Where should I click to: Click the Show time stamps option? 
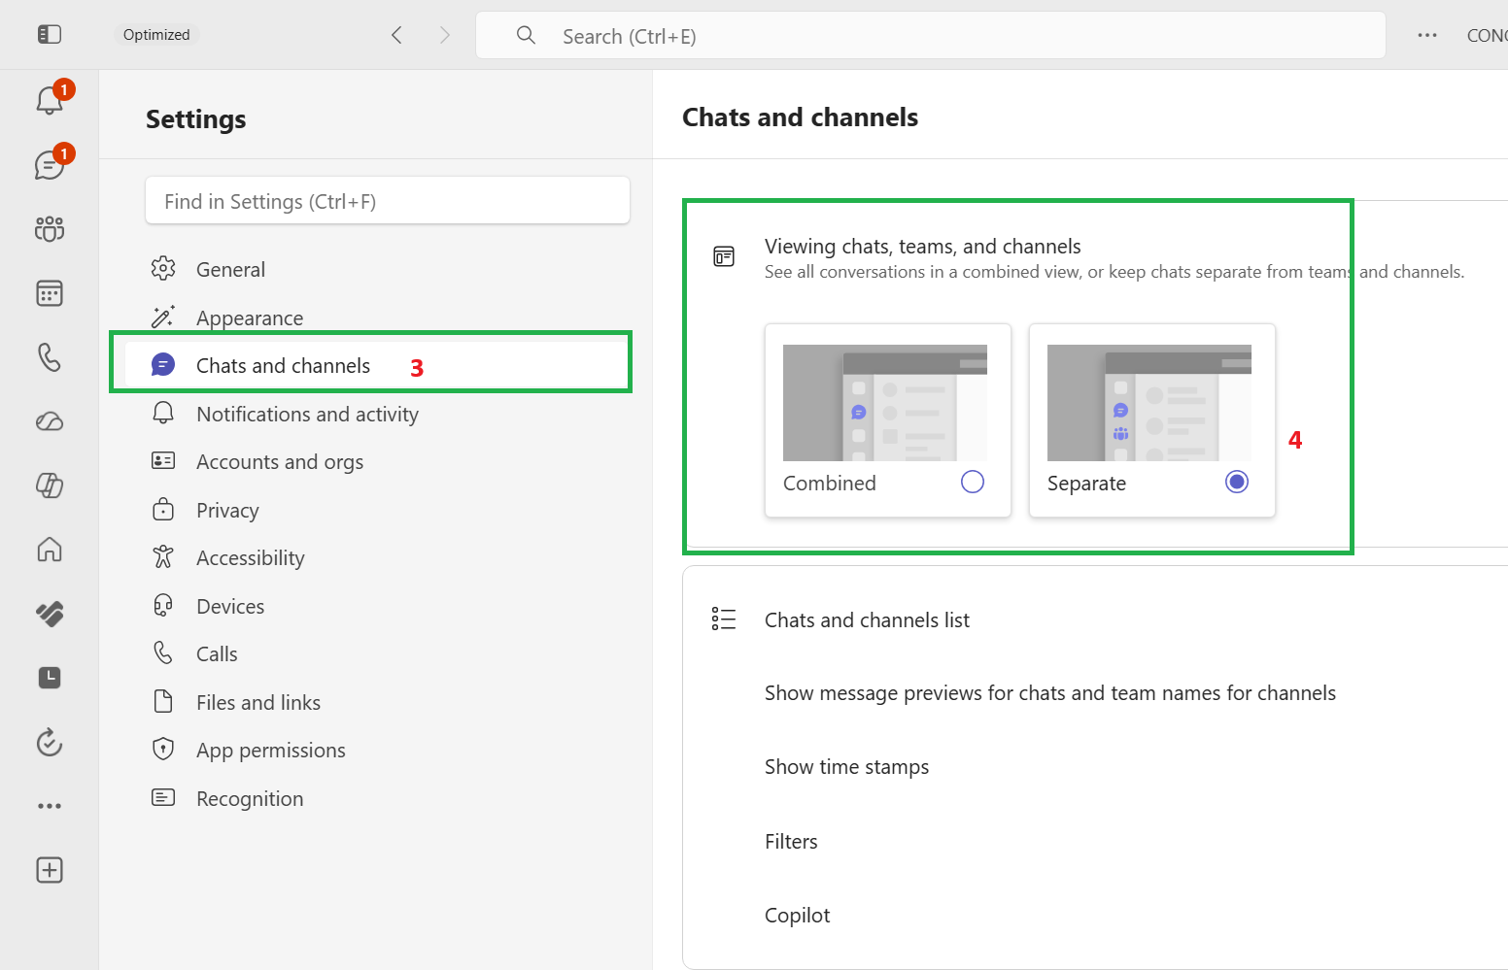click(x=846, y=767)
